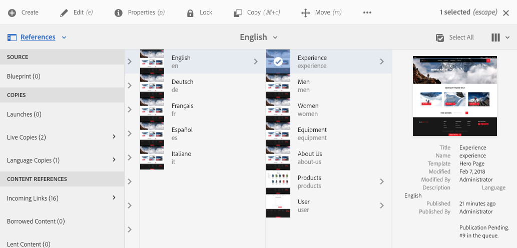The width and height of the screenshot is (517, 248).
Task: Expand Incoming Links (16) references
Action: point(114,197)
